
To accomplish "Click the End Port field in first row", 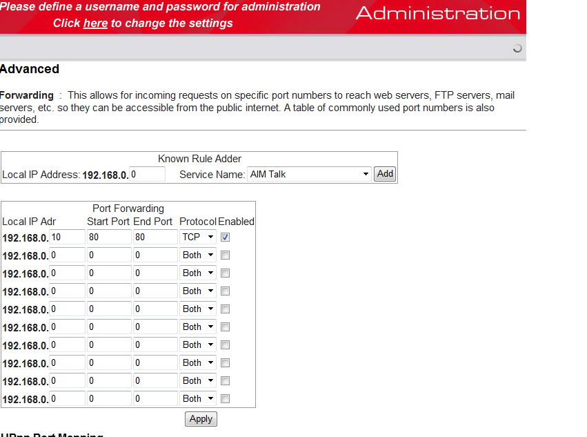I will (155, 237).
